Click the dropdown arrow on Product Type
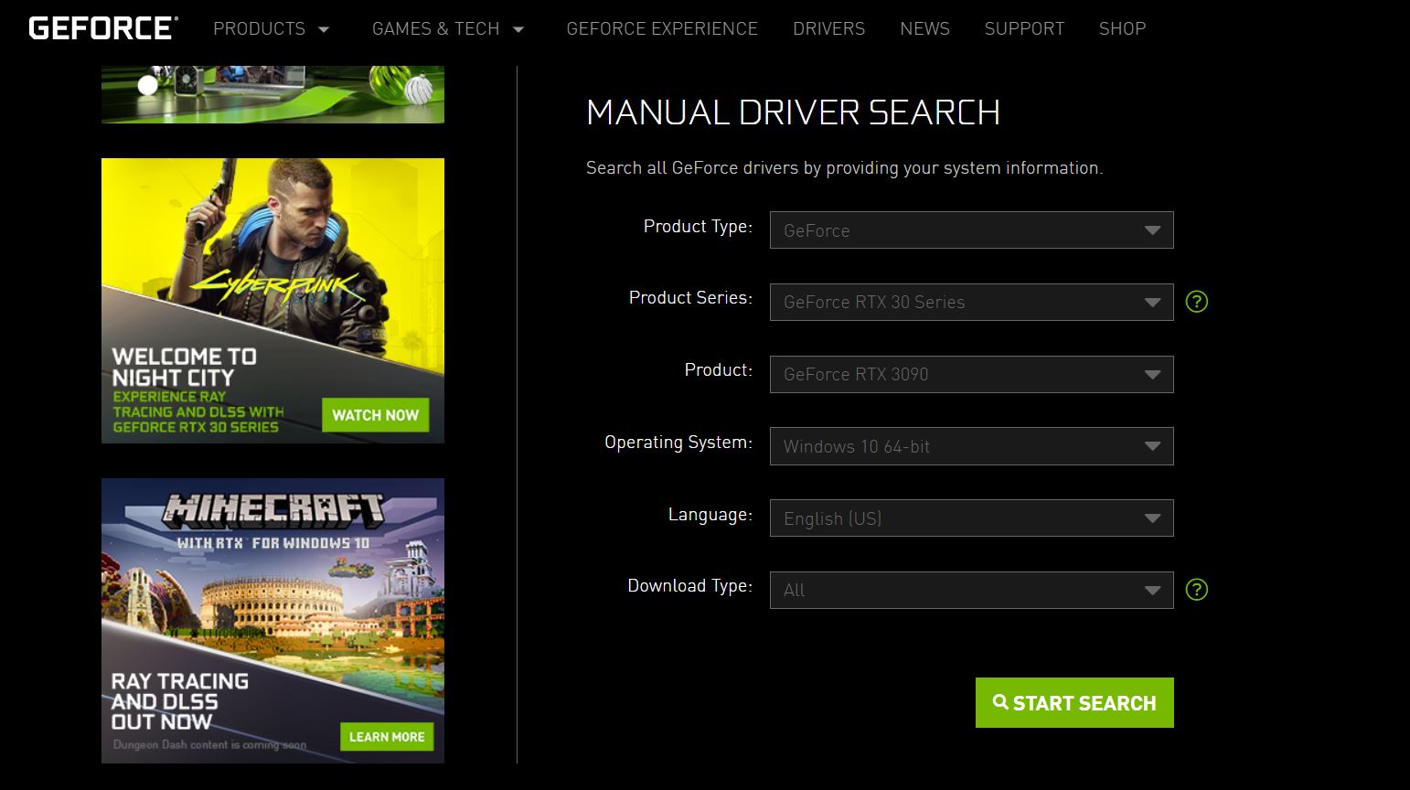Image resolution: width=1410 pixels, height=790 pixels. tap(1152, 230)
